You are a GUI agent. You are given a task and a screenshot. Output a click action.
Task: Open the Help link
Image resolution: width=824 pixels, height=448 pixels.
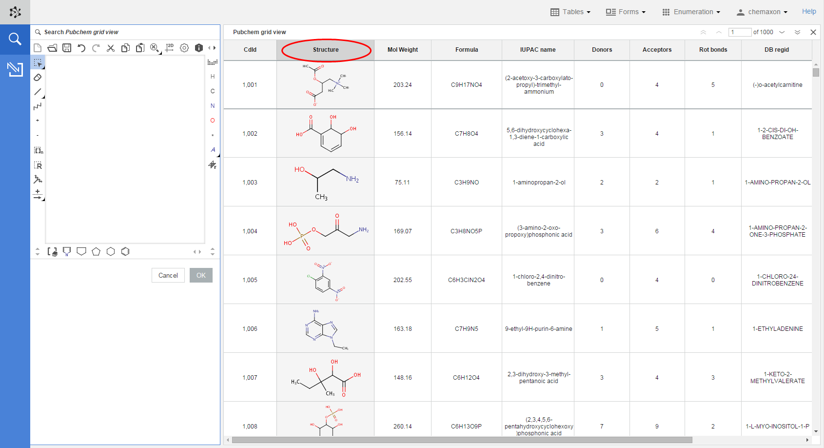pyautogui.click(x=809, y=11)
